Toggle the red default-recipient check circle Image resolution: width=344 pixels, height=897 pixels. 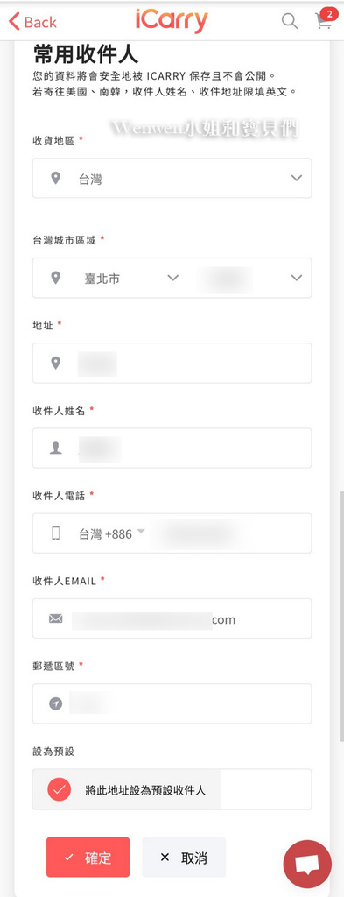(60, 789)
